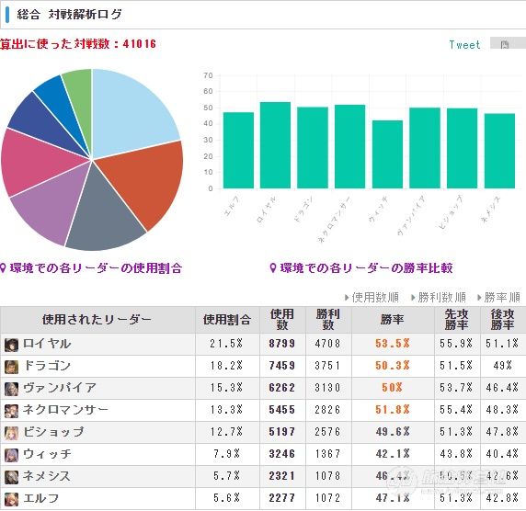Click the ネクロマンサー leader portrait icon
The image size is (526, 511).
click(11, 411)
